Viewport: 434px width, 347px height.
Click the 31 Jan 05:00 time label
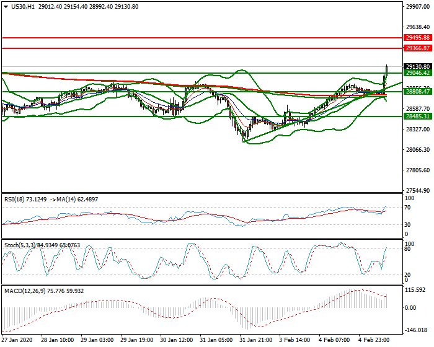pos(216,340)
